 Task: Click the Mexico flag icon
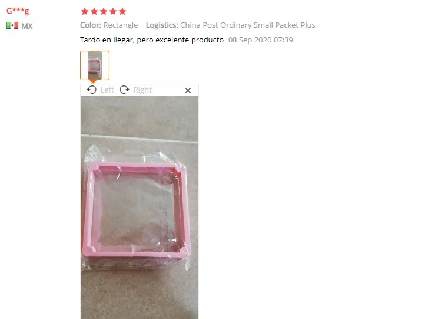(x=12, y=25)
